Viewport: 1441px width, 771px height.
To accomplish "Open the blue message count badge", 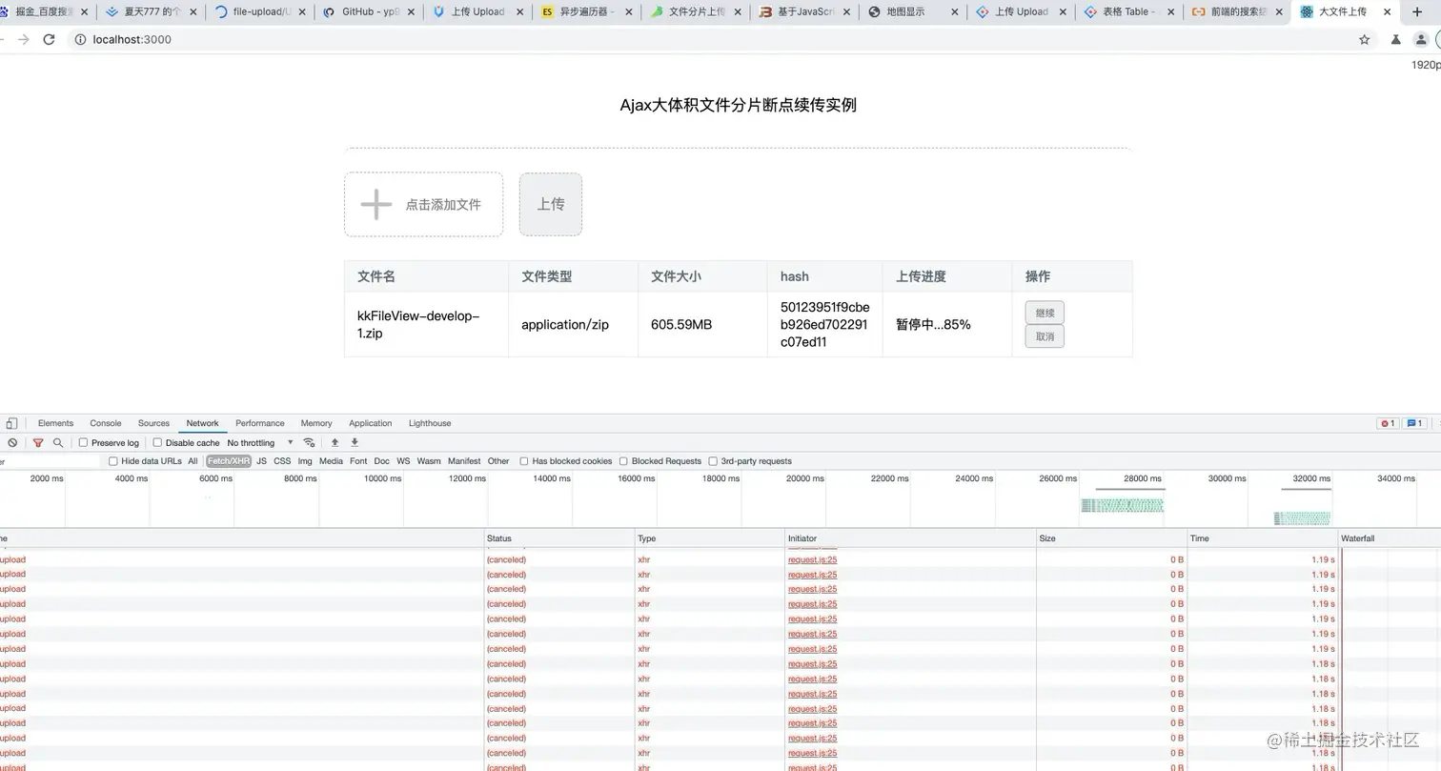I will (1415, 424).
